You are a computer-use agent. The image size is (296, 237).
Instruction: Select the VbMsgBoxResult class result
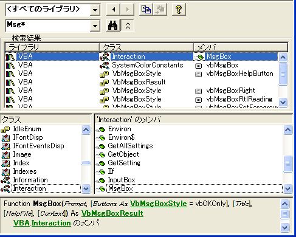[x=139, y=82]
